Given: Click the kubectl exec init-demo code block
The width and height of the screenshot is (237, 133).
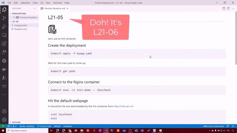Looking at the screenshot, I should [137, 90].
